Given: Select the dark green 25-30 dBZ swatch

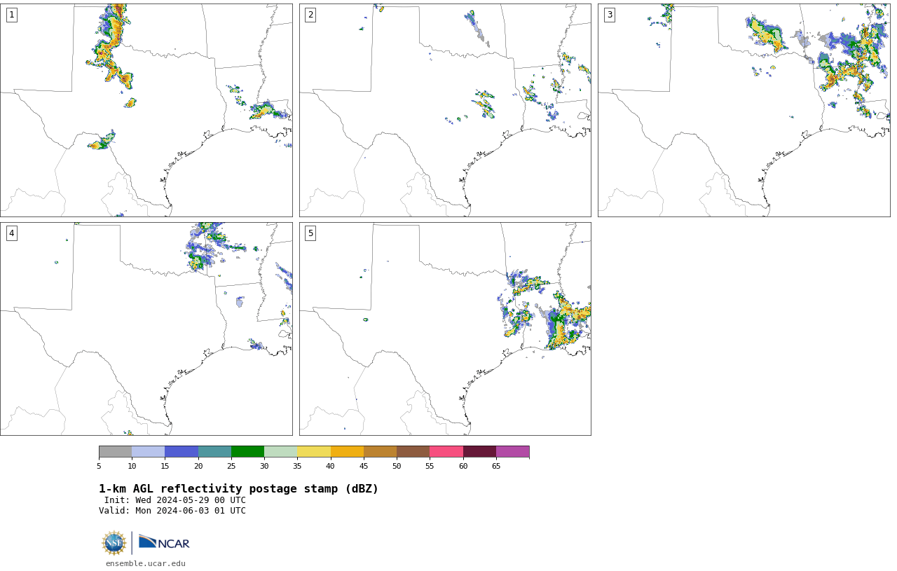Looking at the screenshot, I should (247, 451).
